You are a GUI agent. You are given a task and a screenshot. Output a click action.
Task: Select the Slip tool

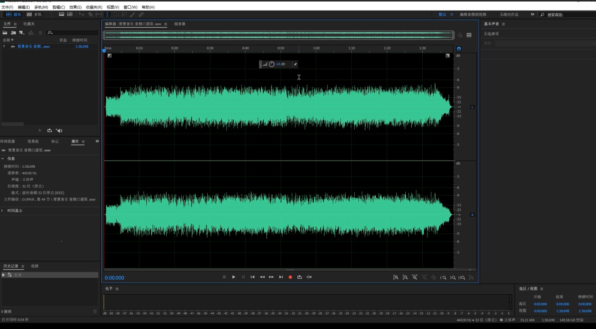click(99, 14)
